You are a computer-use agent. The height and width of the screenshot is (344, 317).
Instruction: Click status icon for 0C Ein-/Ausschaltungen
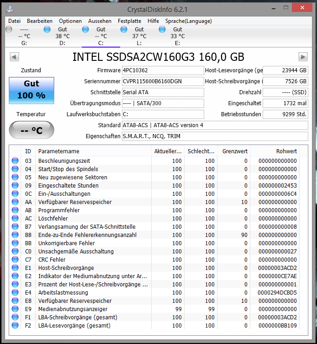15,193
